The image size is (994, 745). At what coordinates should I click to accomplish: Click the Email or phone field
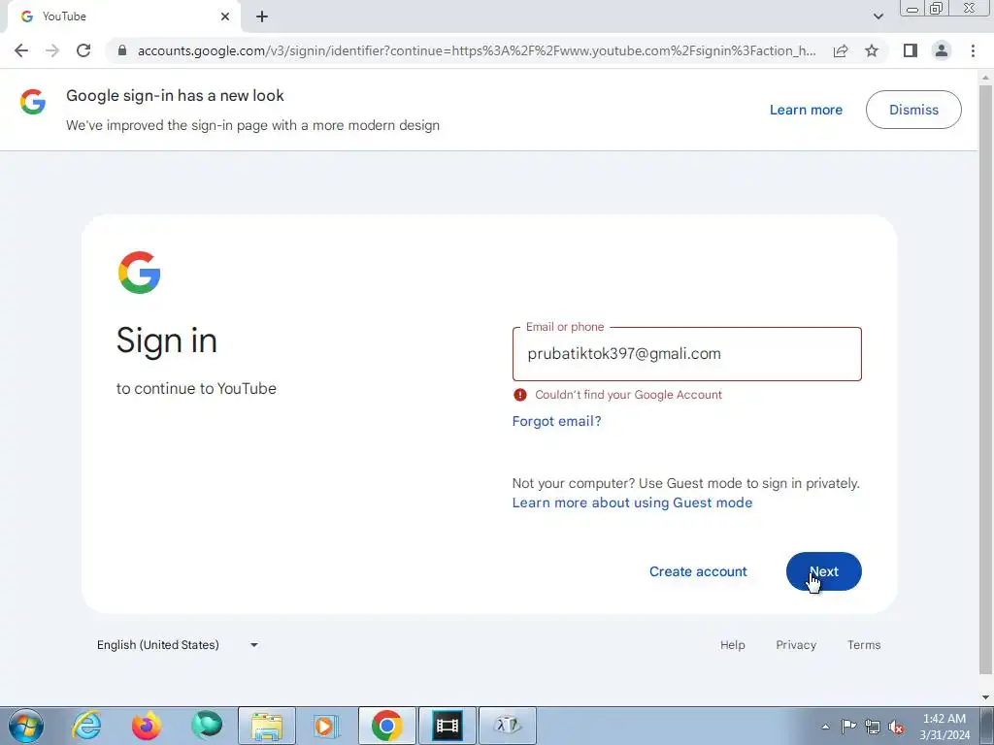click(686, 354)
